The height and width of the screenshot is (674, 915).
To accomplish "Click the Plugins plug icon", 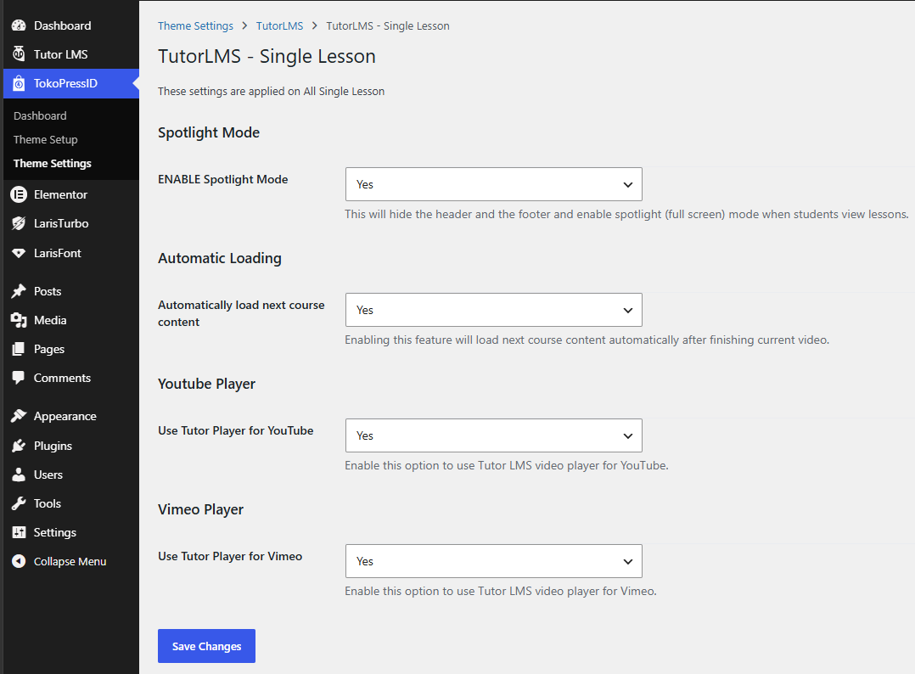I will click(19, 446).
